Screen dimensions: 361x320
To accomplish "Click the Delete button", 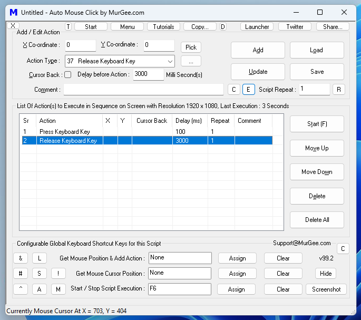I will point(317,196).
